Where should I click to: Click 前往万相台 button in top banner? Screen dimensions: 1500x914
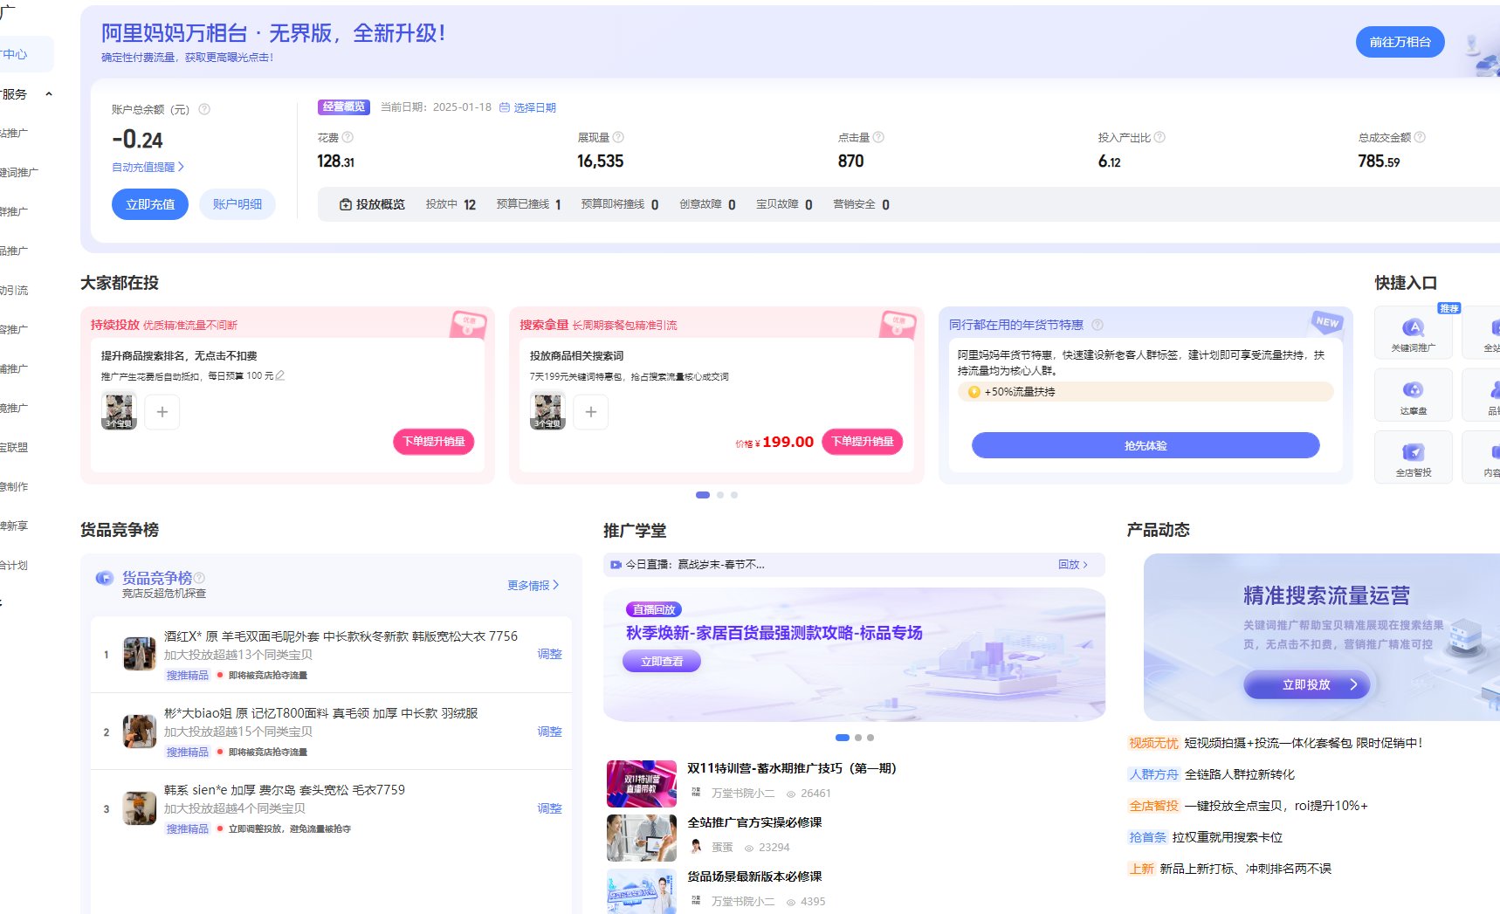pos(1400,42)
